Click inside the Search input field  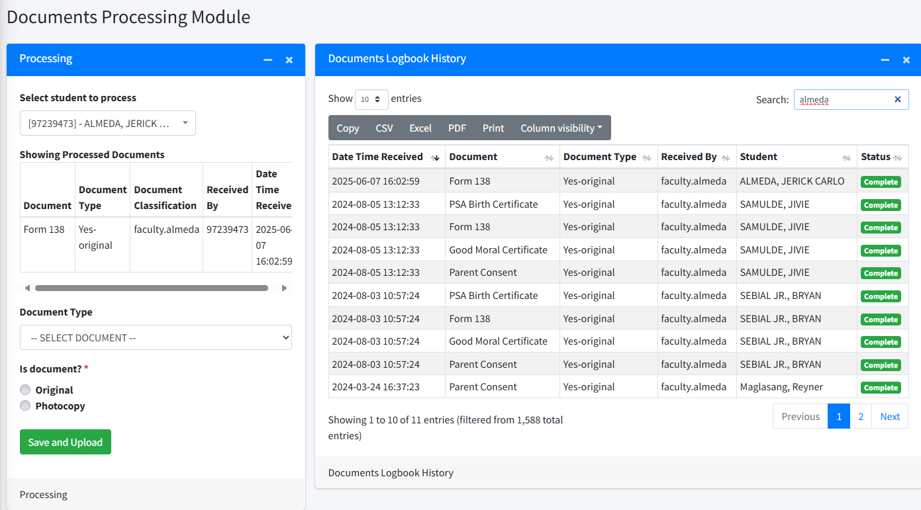[x=841, y=99]
